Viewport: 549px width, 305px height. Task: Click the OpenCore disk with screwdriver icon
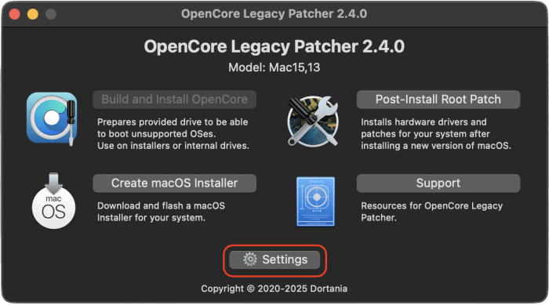(52, 118)
